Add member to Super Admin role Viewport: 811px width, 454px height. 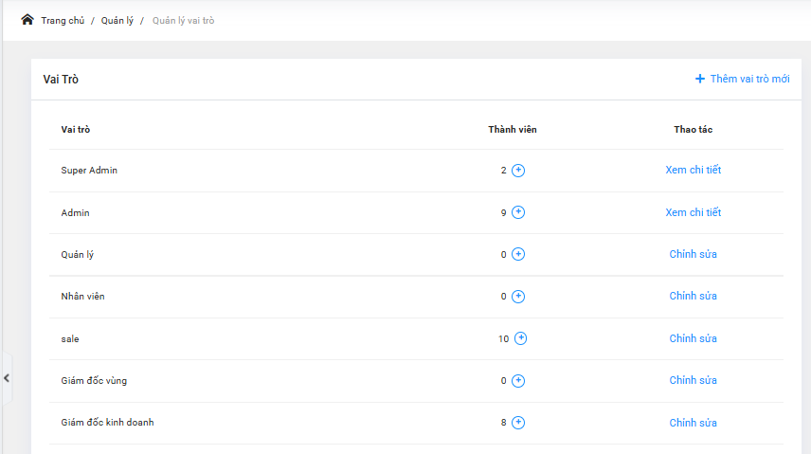coord(518,171)
